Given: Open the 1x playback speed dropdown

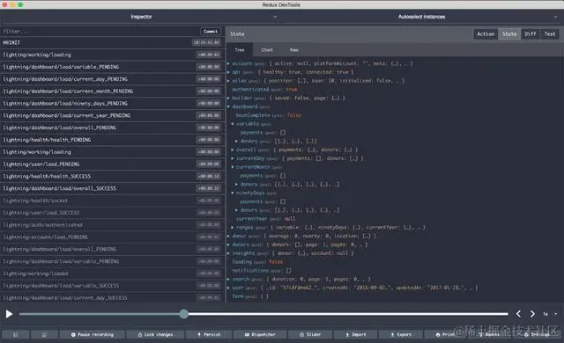Looking at the screenshot, I should click(550, 314).
